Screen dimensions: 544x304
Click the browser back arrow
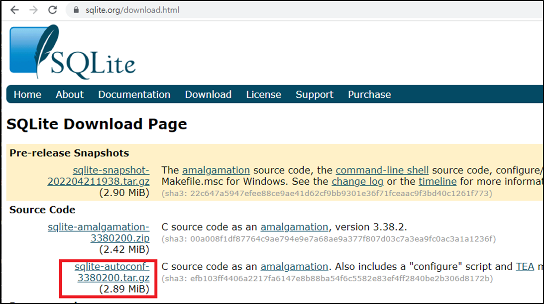click(x=14, y=10)
